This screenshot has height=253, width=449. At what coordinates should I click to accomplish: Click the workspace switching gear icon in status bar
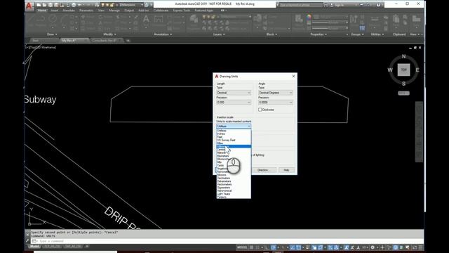point(373,247)
